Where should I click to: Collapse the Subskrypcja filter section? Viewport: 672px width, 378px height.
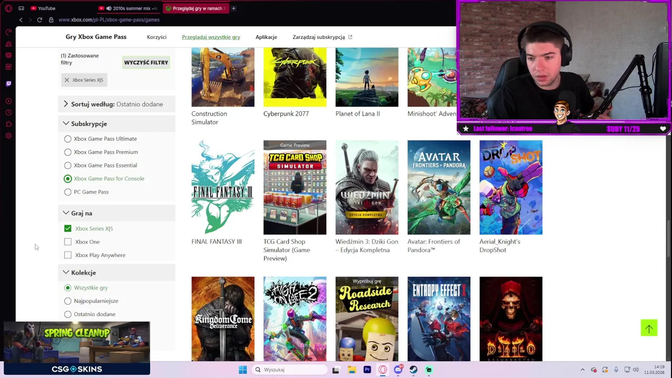click(117, 124)
